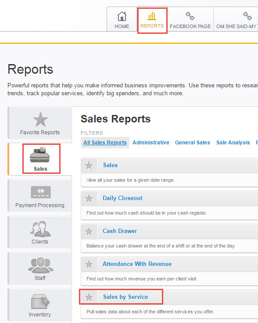Select the Sales cash register icon

point(40,154)
